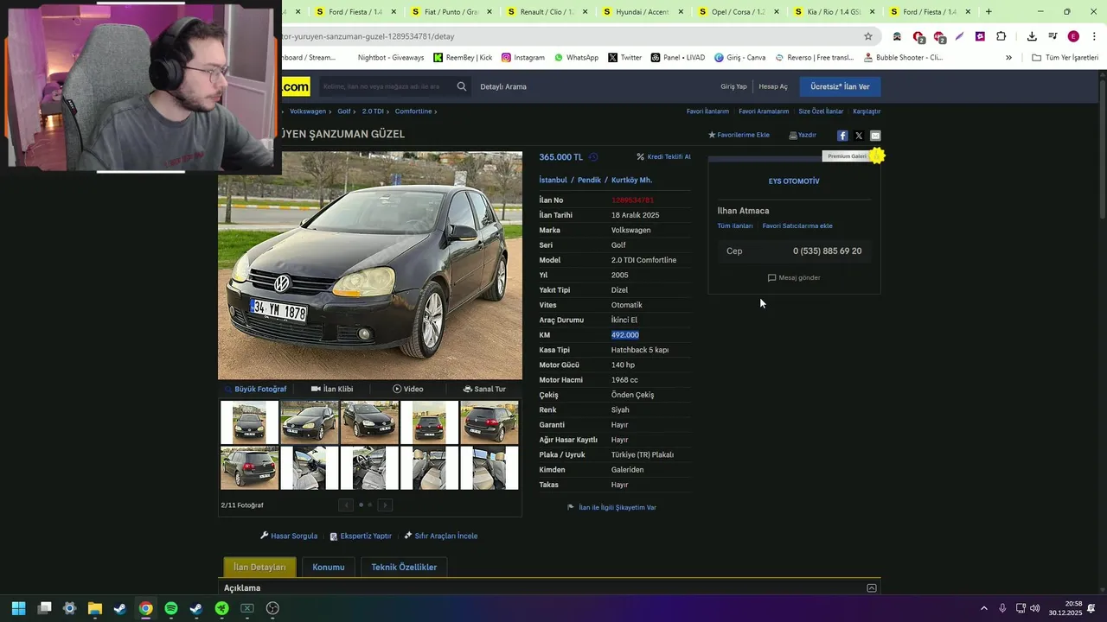
Task: Open Spotify from the taskbar
Action: coord(171,608)
